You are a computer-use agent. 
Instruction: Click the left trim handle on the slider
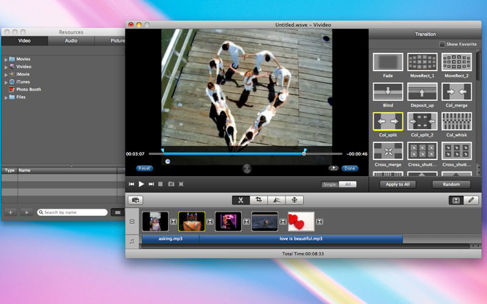(x=163, y=151)
